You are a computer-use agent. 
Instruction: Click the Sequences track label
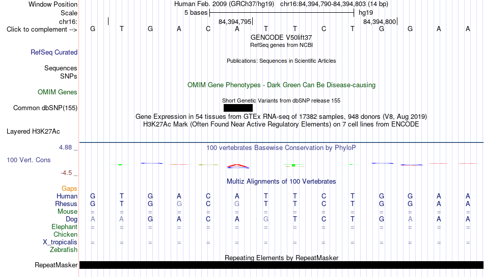pyautogui.click(x=61, y=68)
